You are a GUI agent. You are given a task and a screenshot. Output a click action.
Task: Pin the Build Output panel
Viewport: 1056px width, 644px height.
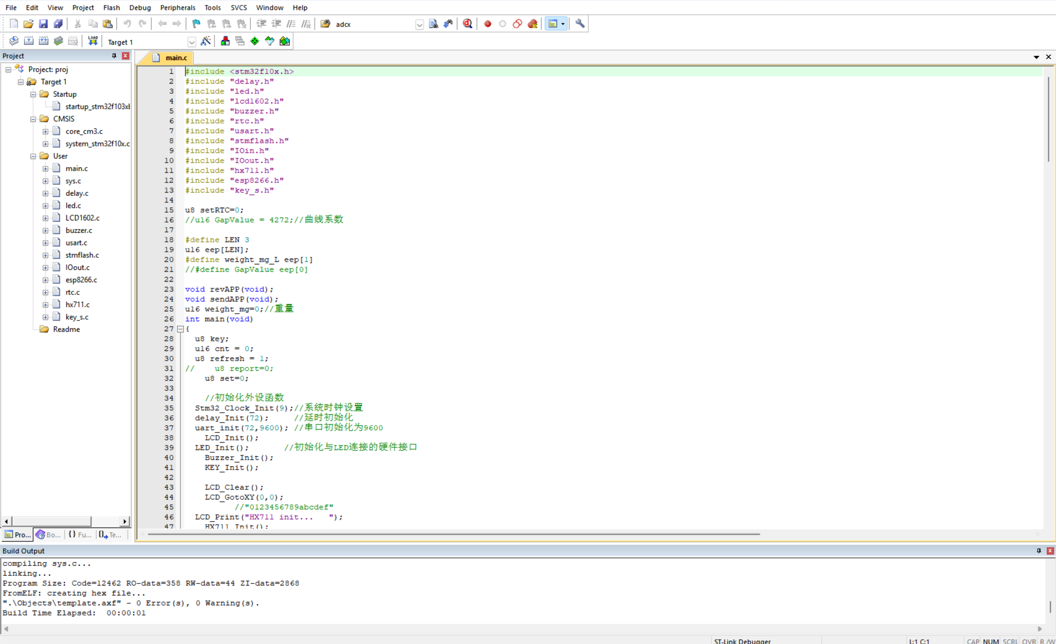(1039, 551)
